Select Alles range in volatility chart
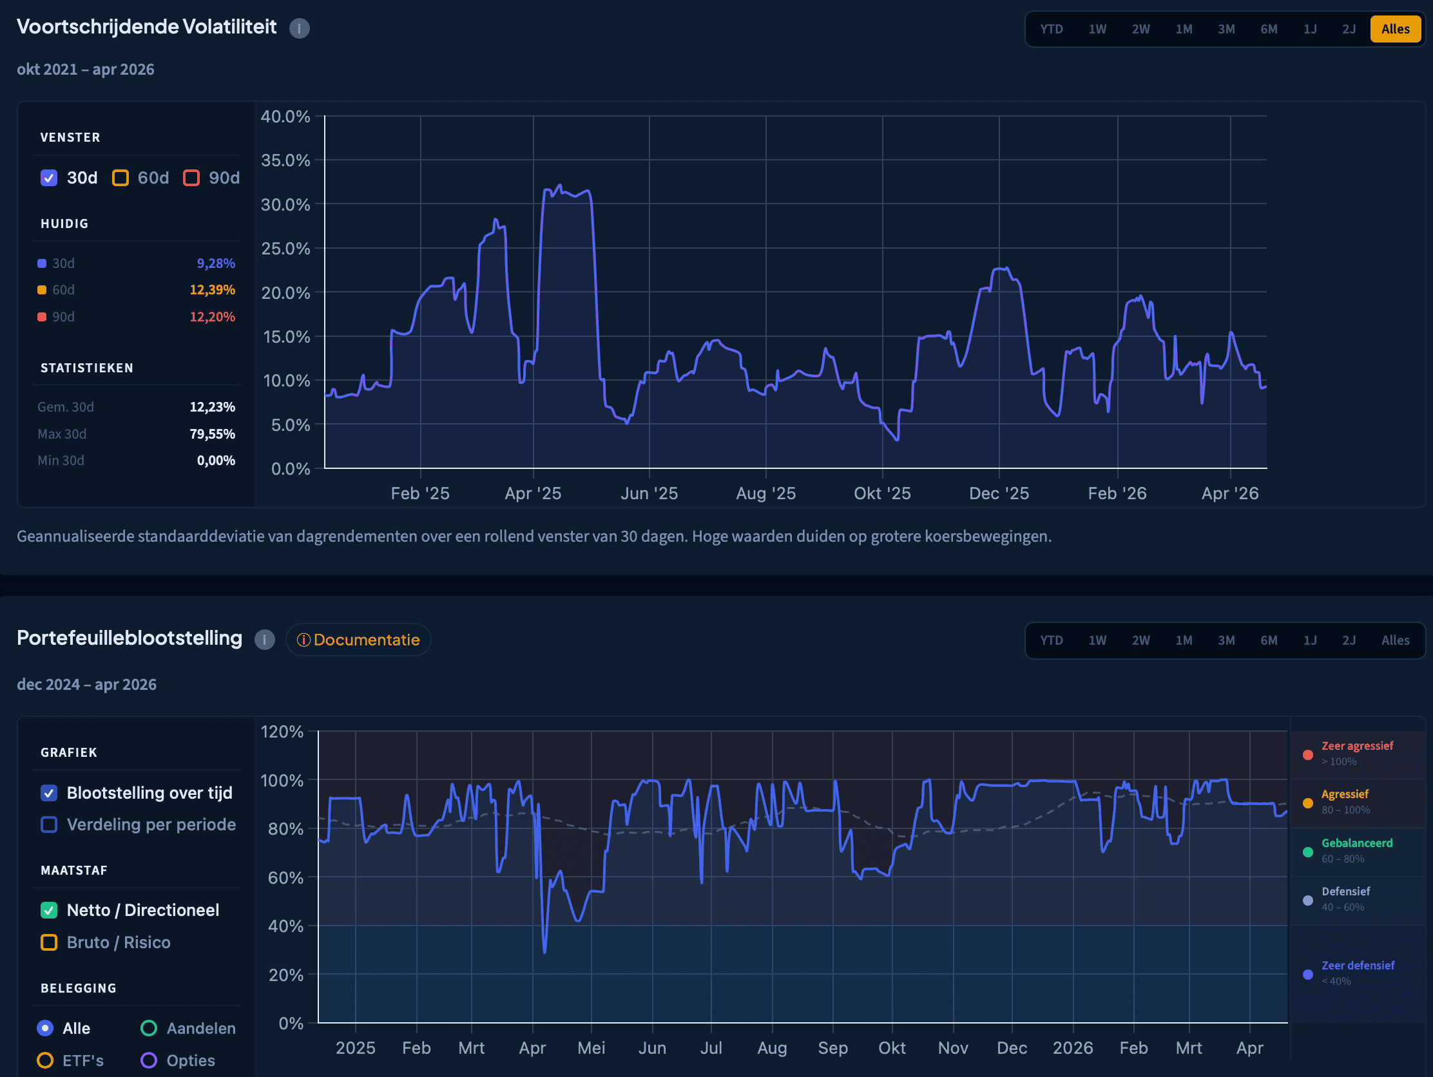This screenshot has height=1077, width=1433. 1394,29
